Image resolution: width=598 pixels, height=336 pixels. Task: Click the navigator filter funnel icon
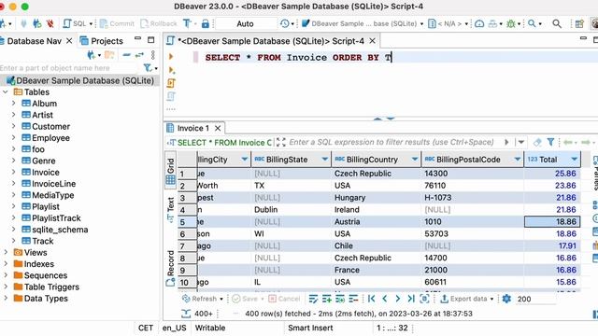tap(148, 68)
